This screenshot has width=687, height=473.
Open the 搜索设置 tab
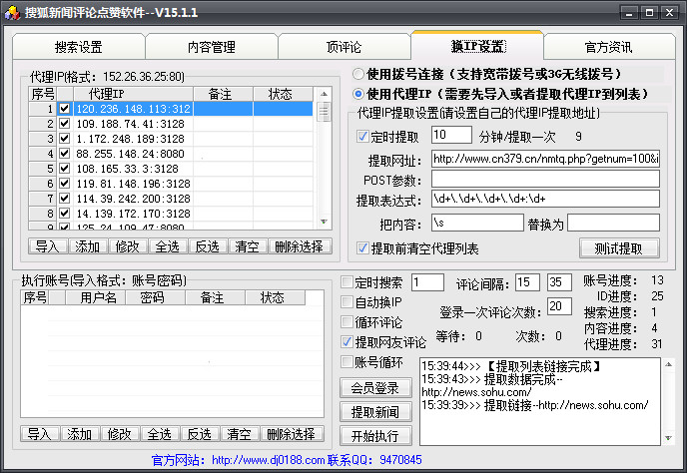[x=79, y=47]
